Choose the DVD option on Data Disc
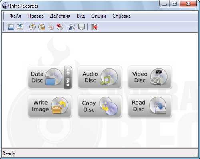Image resolution: width=200 pixels, height=159 pixels. [68, 83]
